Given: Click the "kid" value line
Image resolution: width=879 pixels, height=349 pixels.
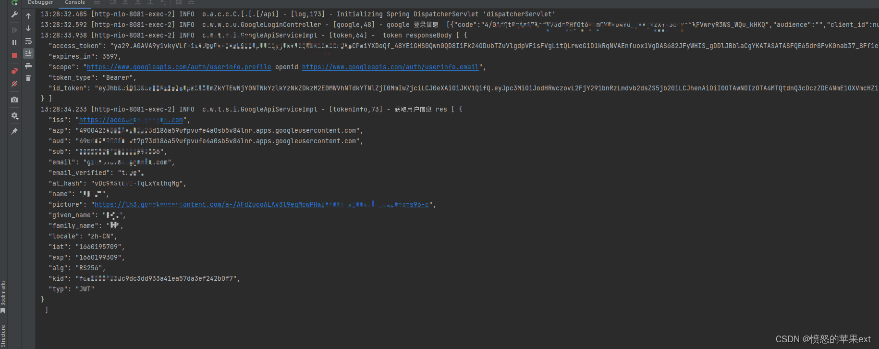Looking at the screenshot, I should tap(144, 278).
